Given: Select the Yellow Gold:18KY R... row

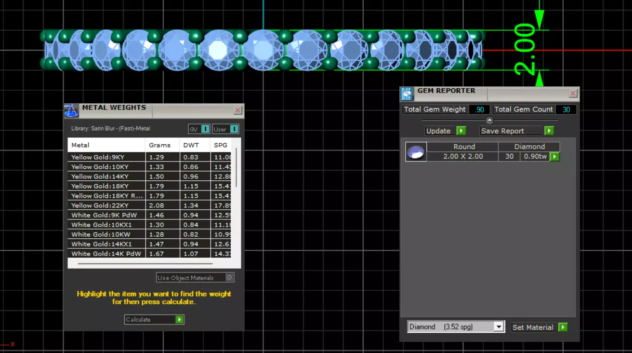Looking at the screenshot, I should (149, 195).
